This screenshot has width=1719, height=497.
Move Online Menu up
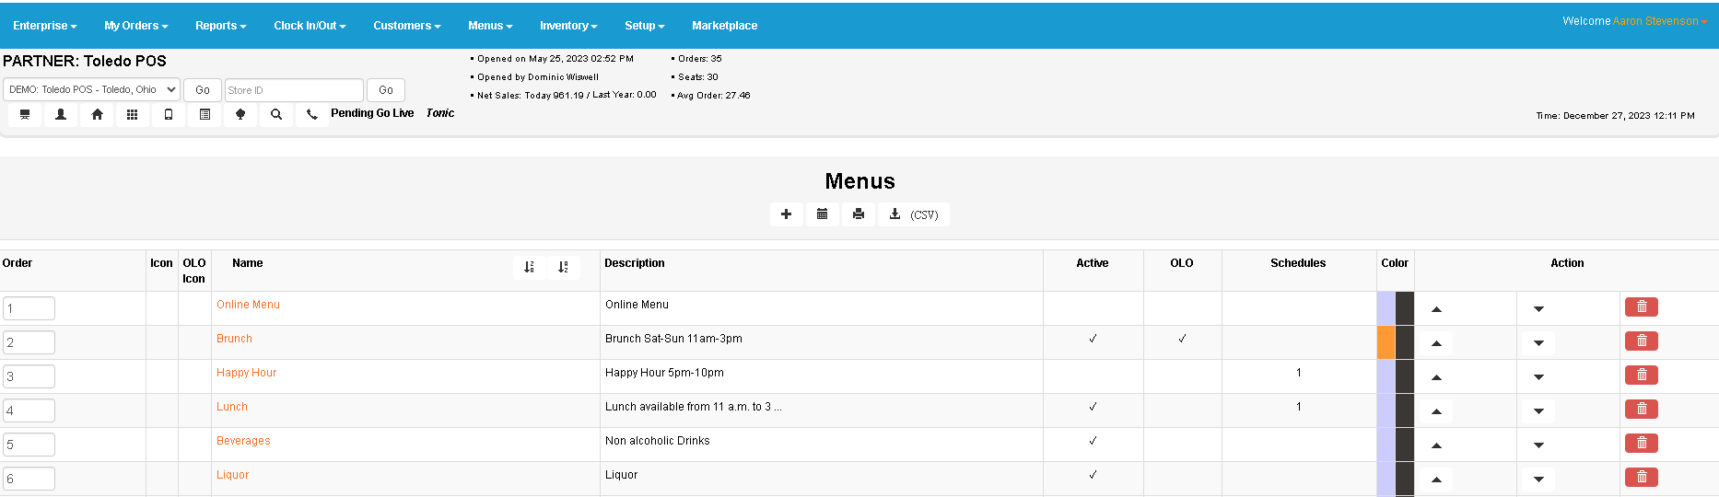pyautogui.click(x=1436, y=309)
